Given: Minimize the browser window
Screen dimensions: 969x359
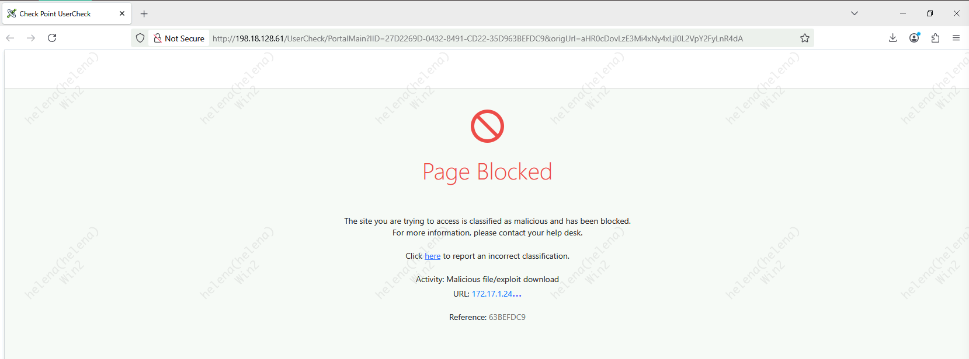Looking at the screenshot, I should 903,13.
